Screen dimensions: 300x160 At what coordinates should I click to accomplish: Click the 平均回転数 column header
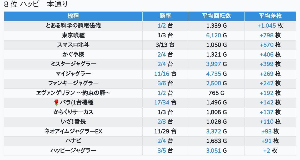(216, 16)
